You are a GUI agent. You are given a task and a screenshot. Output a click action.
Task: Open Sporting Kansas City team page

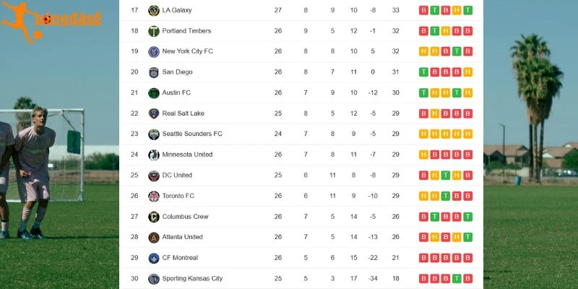(x=192, y=278)
